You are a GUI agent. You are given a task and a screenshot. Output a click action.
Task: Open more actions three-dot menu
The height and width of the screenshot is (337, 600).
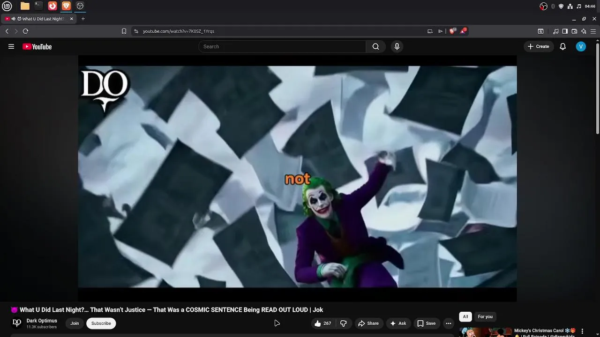(x=449, y=323)
